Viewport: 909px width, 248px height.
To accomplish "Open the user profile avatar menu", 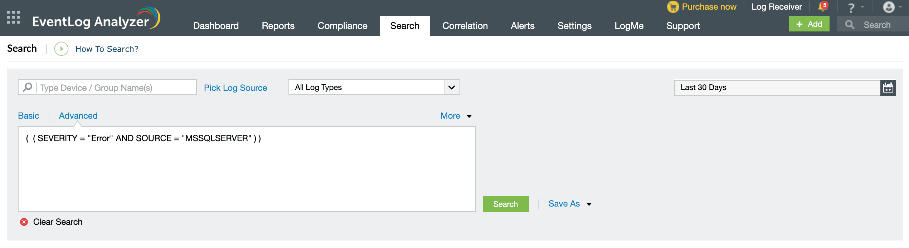I will click(x=889, y=7).
